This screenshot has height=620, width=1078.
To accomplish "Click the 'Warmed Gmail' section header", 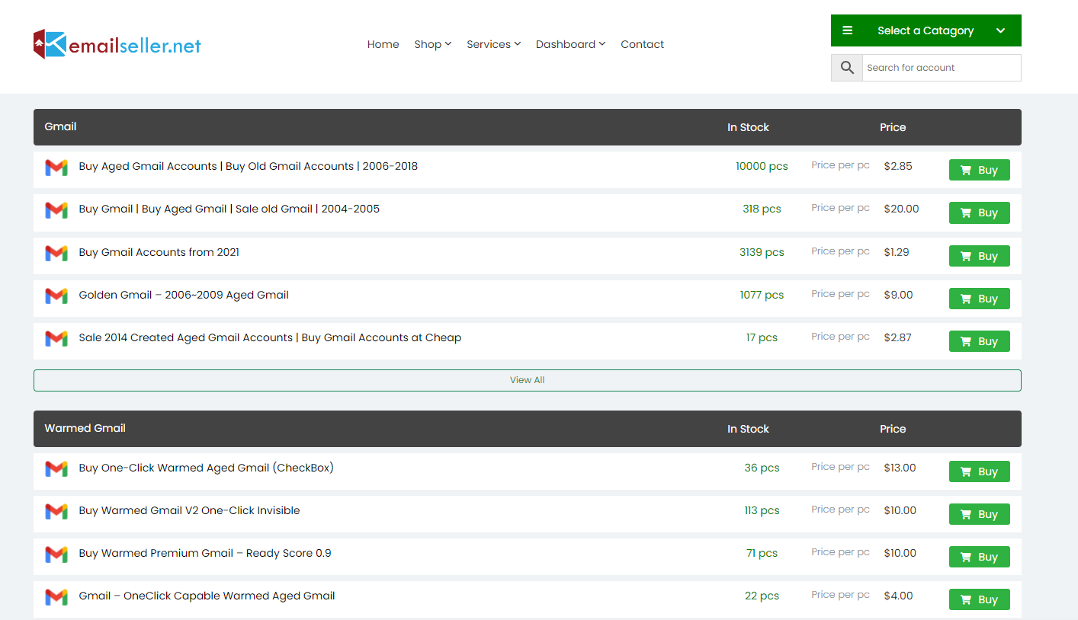I will tap(85, 428).
